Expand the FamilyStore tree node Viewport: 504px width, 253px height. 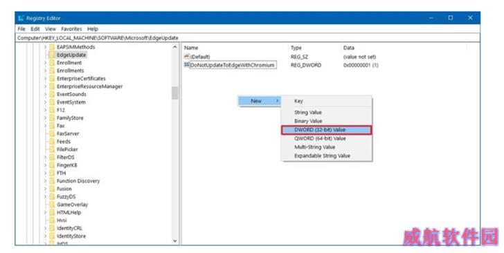click(x=45, y=118)
